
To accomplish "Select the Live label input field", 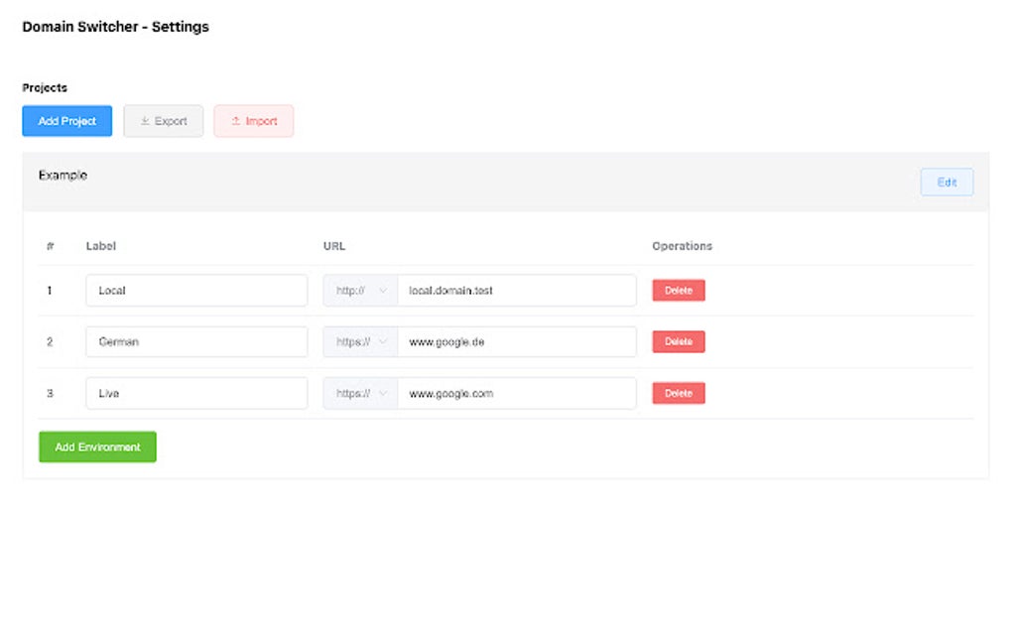I will [x=195, y=393].
